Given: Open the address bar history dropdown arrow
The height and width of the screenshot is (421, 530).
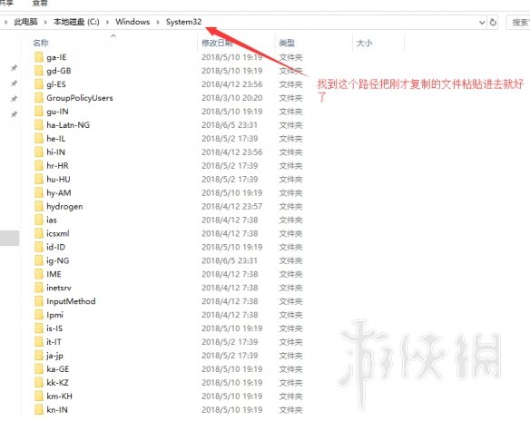Looking at the screenshot, I should pos(482,23).
